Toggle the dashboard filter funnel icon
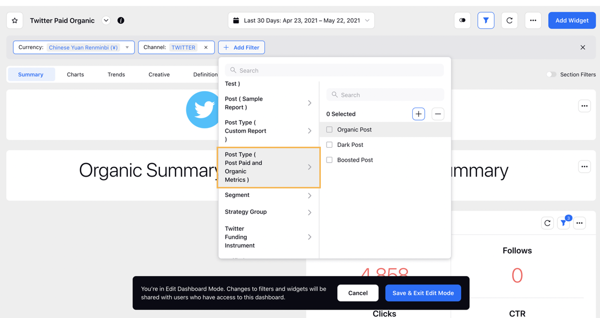Screen dimensions: 600x318 [486, 20]
